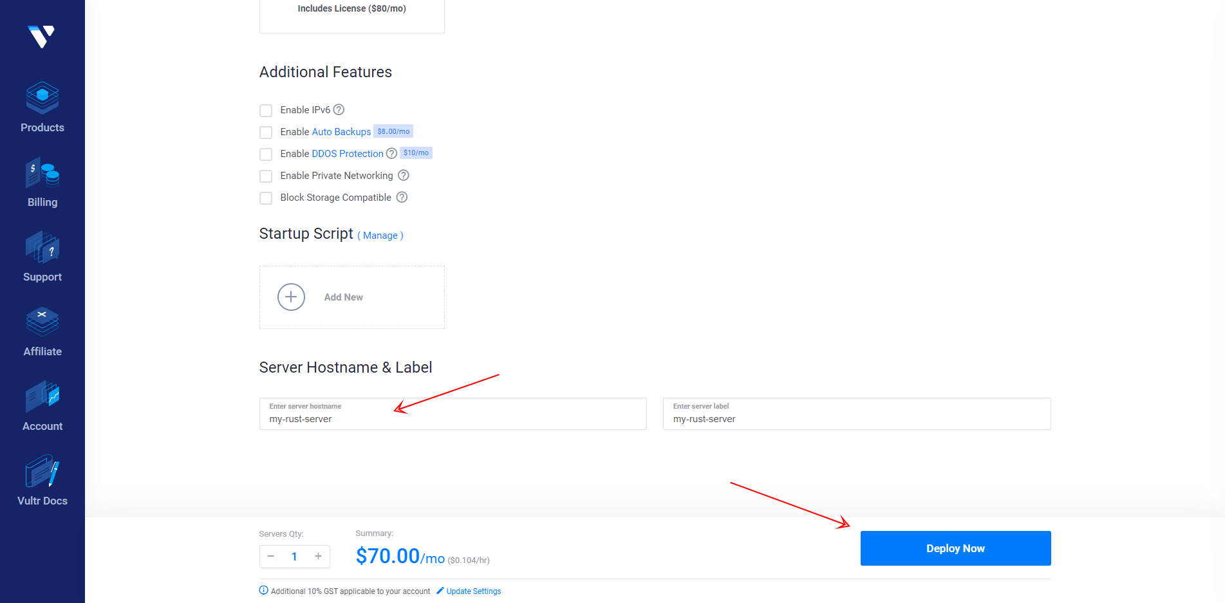Click the server hostname input field
Image resolution: width=1225 pixels, height=603 pixels.
coord(453,419)
